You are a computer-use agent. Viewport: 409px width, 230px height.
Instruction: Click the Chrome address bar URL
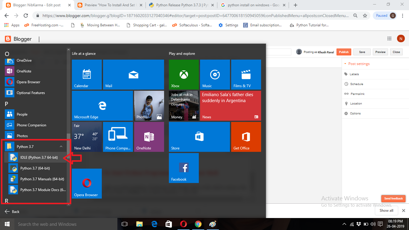point(196,16)
